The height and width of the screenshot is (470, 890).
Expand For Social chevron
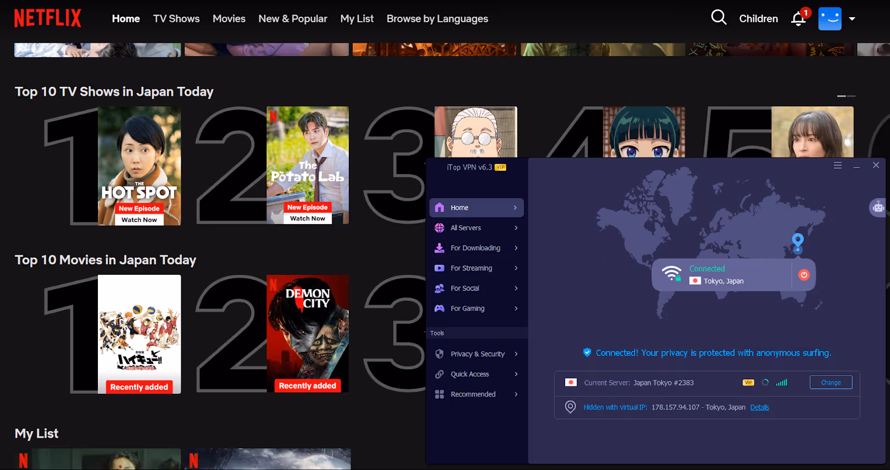coord(516,288)
